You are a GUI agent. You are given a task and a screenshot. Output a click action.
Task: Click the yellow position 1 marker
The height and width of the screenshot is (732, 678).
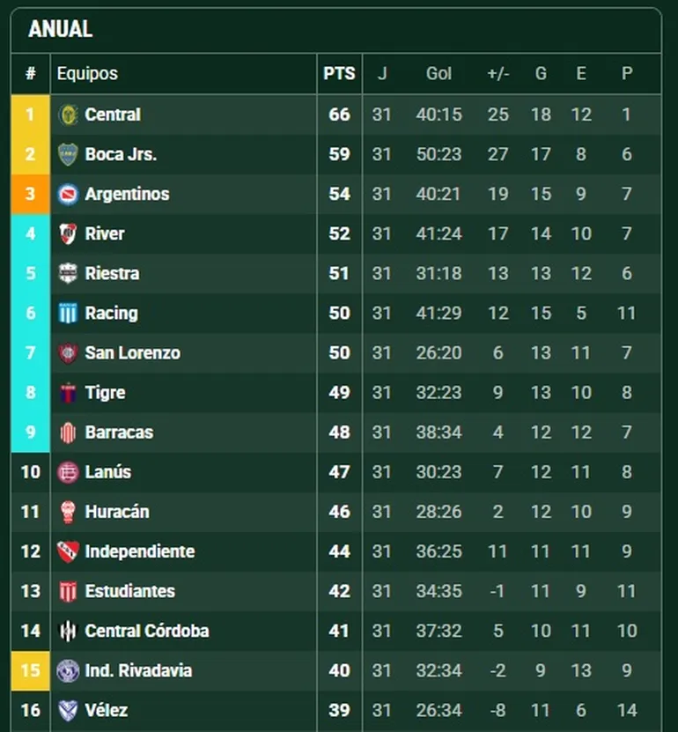coord(30,115)
